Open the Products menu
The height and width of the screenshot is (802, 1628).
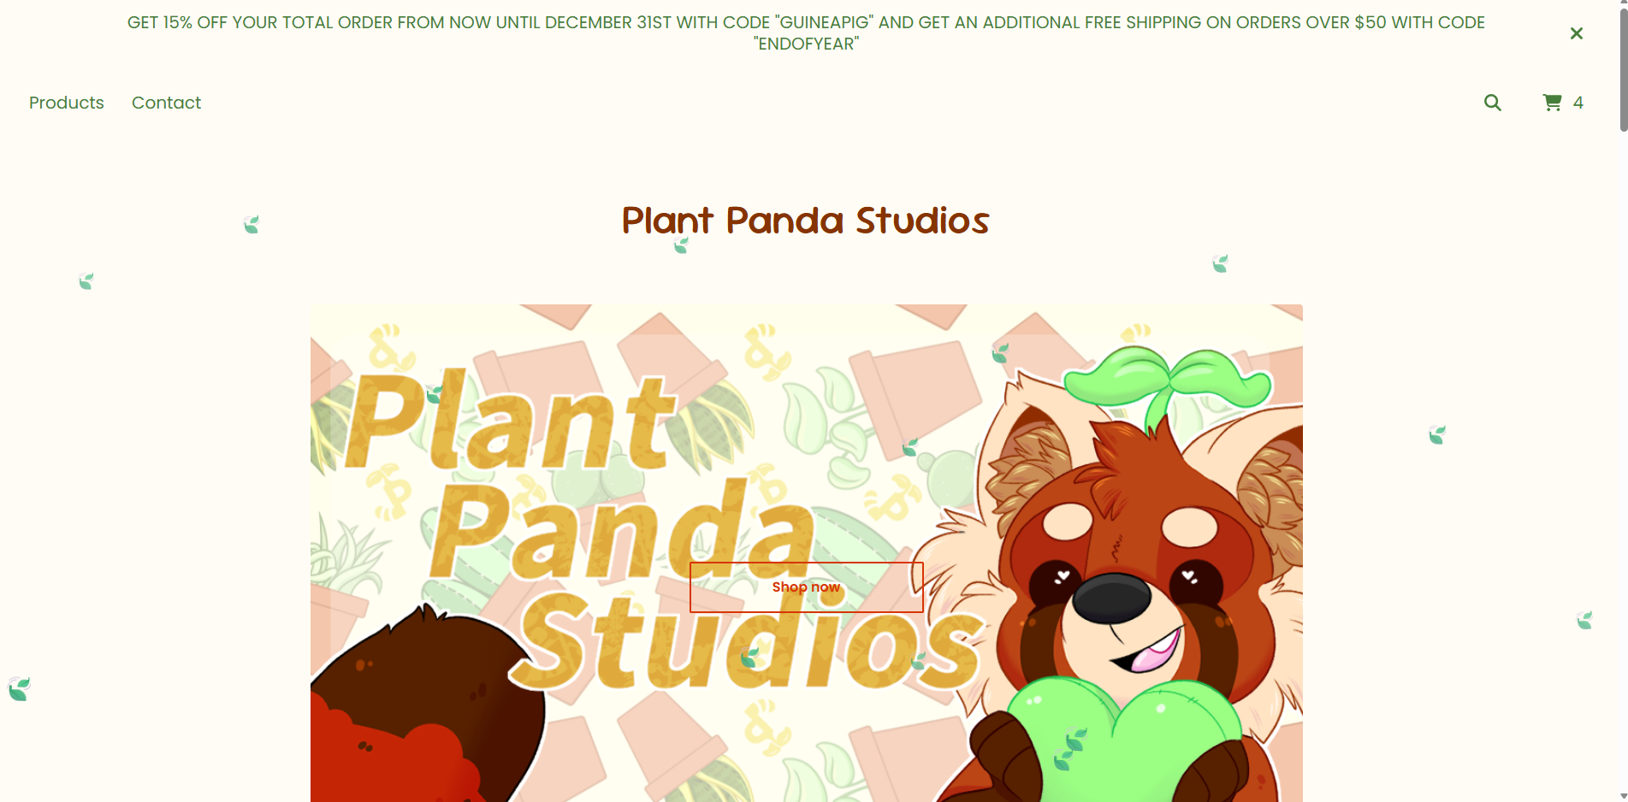pos(67,103)
